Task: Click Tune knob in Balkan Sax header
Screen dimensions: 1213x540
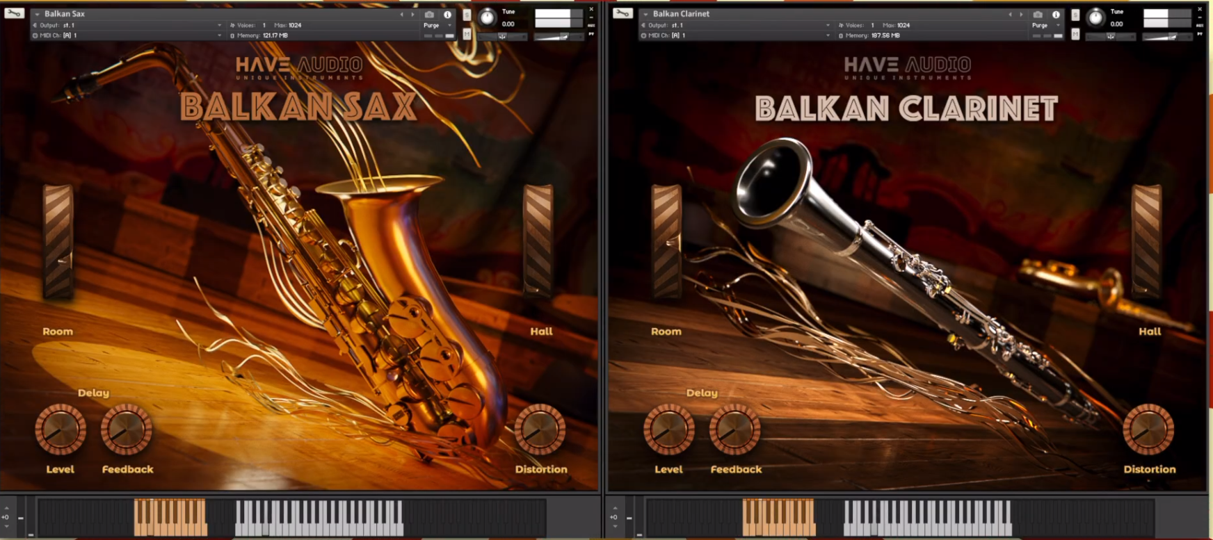Action: pos(488,17)
